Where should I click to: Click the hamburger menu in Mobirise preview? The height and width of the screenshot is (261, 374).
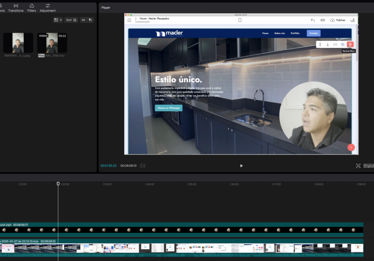click(x=129, y=20)
